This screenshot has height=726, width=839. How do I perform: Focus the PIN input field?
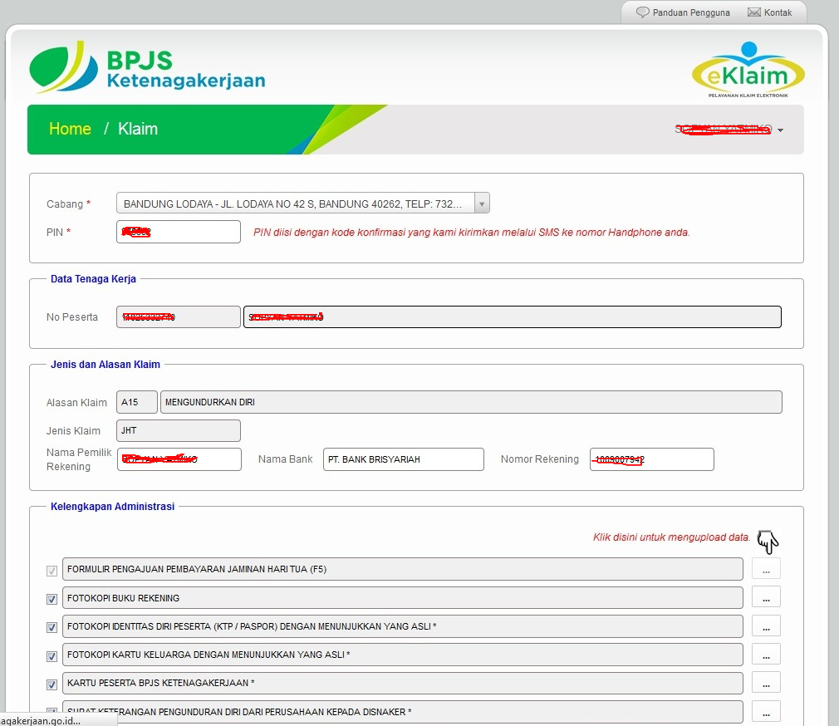tap(178, 232)
